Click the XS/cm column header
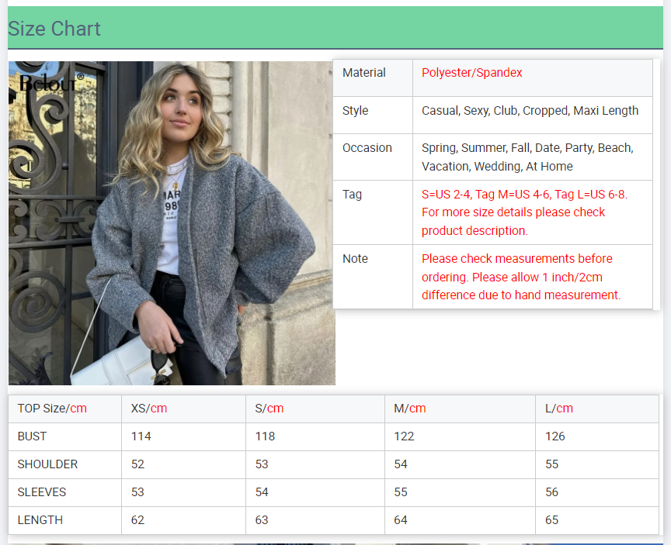671x545 pixels. point(148,409)
